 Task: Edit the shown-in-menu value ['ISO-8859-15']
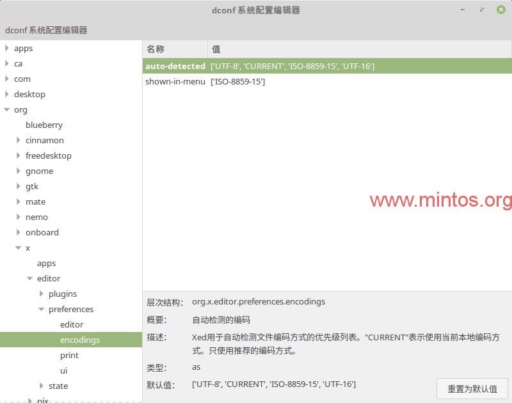238,81
